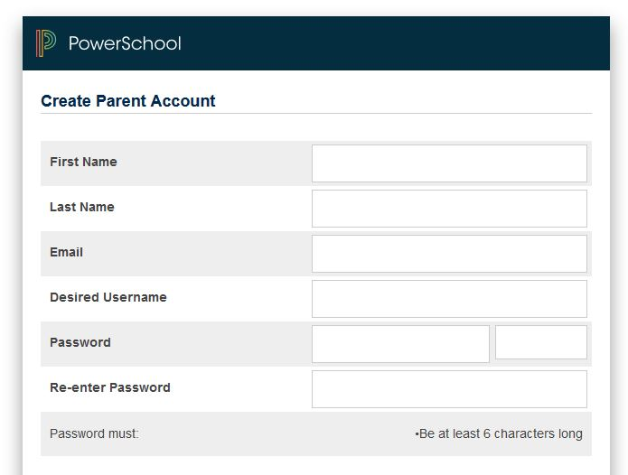Screen dimensions: 628x475
Task: Click the Create Parent Account heading
Action: tap(128, 101)
